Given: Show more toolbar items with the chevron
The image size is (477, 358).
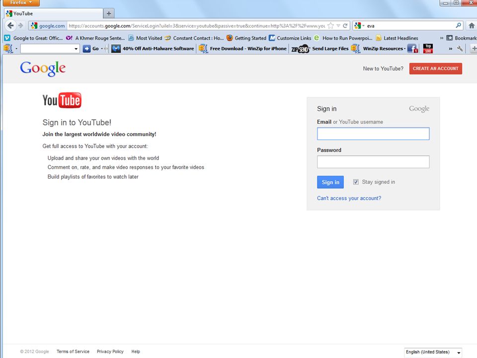Looking at the screenshot, I should coord(451,49).
